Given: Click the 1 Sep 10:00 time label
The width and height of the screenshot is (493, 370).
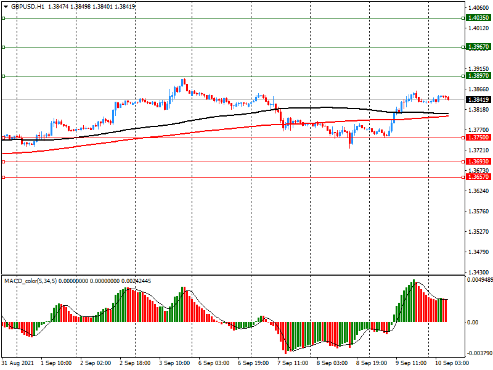Looking at the screenshot, I should pos(56,363).
